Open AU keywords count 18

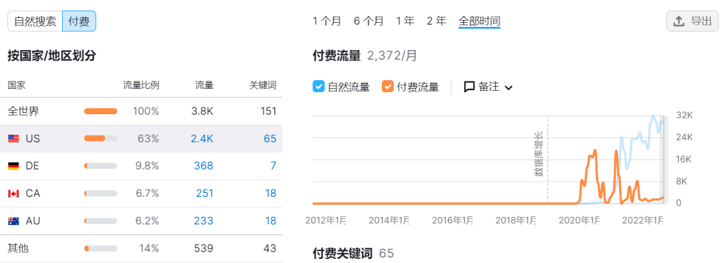pos(271,221)
